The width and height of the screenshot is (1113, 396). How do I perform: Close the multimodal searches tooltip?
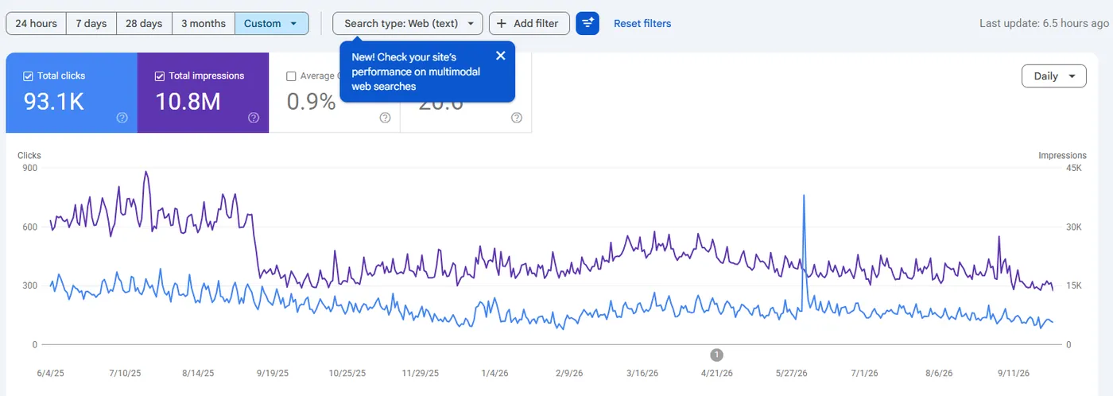pos(500,56)
